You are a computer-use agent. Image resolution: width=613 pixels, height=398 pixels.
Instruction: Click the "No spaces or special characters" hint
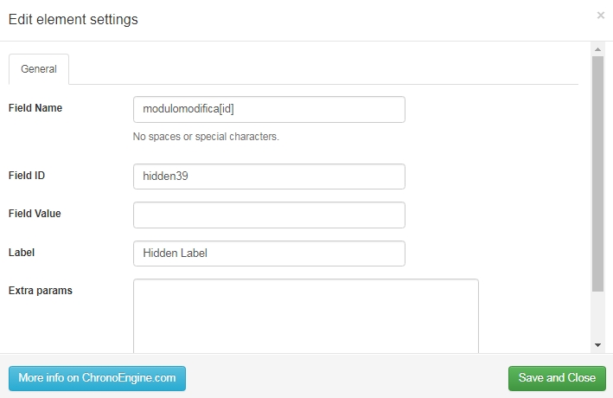(x=206, y=137)
